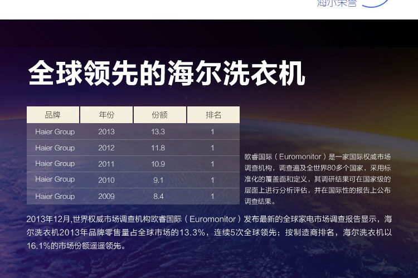Click the line starting 调查机构，调查遍及全世界80多个国家
This screenshot has height=278, width=418.
pos(318,168)
